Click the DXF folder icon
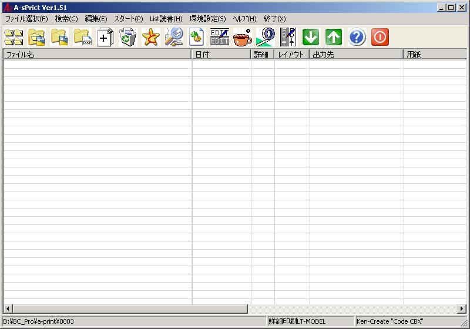 (82, 38)
